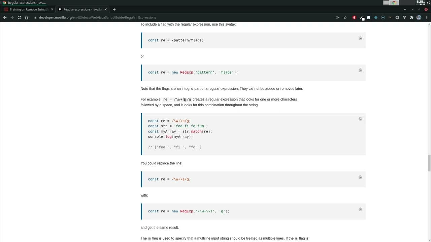This screenshot has width=431, height=242.
Task: Open the React Developer Tools extension
Action: [x=376, y=17]
